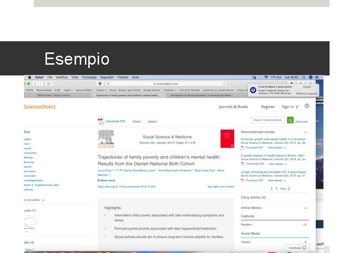Click the ScienceDirect logo
This screenshot has width=338, height=253.
pos(39,107)
